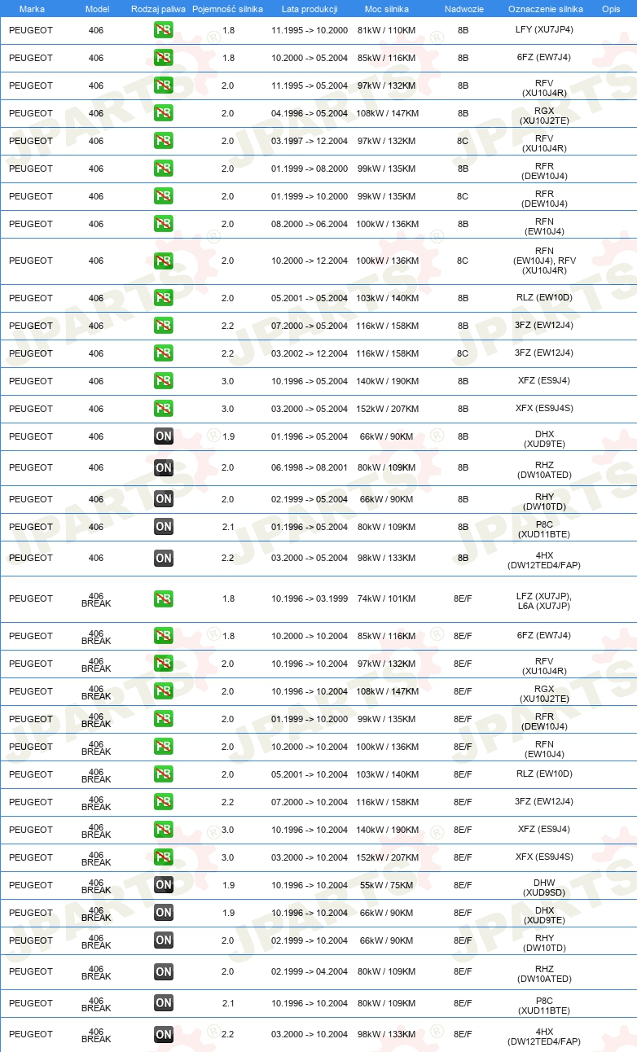Screen dimensions: 637x1052
Task: Click petrol icon in 3FZ (EW12J4) 8B row
Action: coord(163,326)
